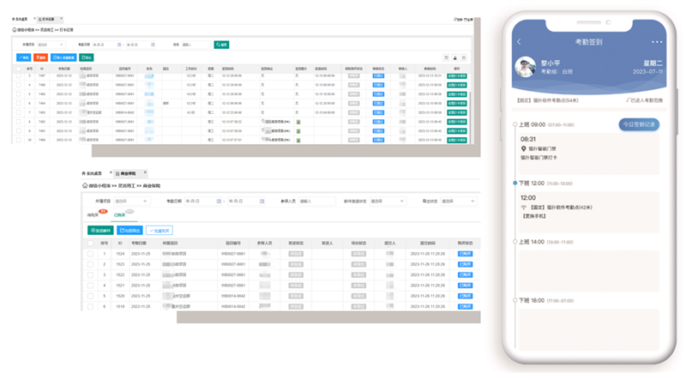Tap the WiFi icon under 12:00 check-in
The image size is (686, 373).
coord(523,208)
